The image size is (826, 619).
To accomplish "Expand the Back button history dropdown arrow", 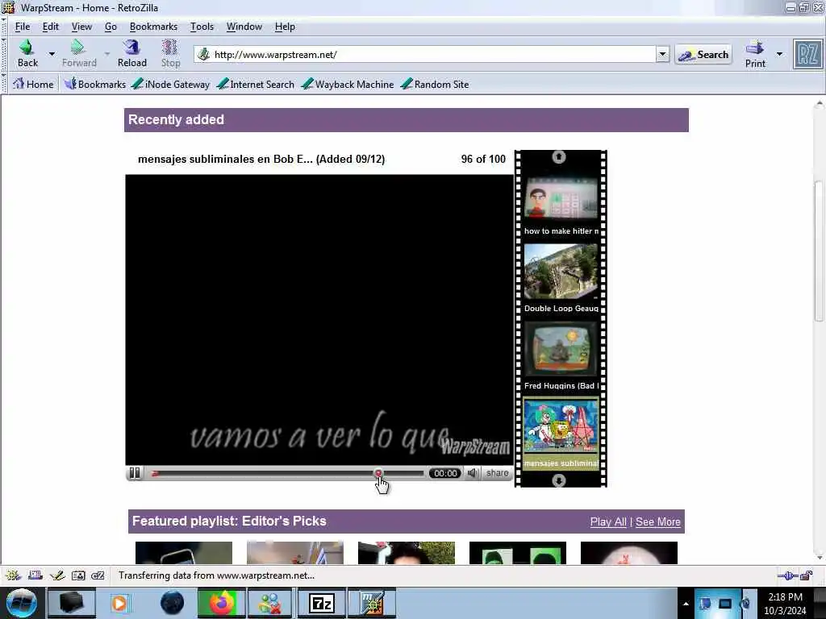I will point(52,54).
